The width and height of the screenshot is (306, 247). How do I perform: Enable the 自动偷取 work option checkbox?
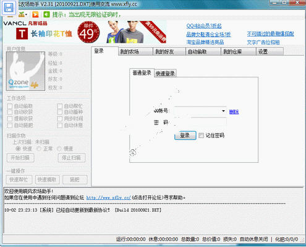click(x=10, y=106)
